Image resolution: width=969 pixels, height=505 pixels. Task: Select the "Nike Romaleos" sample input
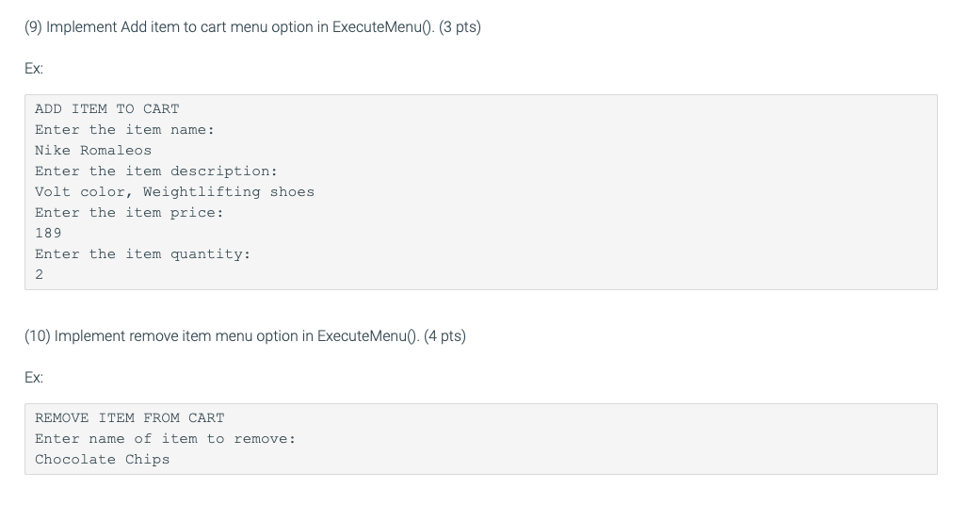(x=92, y=151)
